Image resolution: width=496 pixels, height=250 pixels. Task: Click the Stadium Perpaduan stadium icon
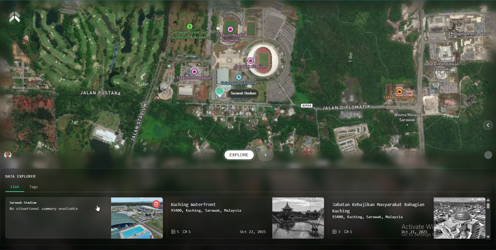tap(194, 72)
